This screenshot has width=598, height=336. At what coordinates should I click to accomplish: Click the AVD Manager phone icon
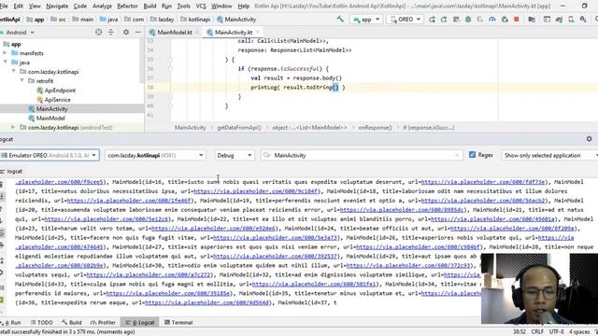tap(571, 19)
